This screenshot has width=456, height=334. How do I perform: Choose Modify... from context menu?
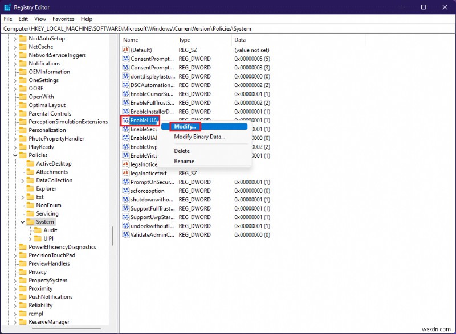204,126
